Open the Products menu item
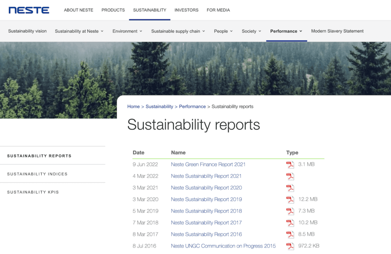The image size is (391, 254). (113, 10)
